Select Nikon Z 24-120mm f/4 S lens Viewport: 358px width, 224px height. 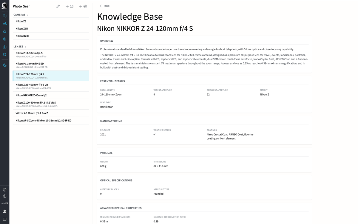[51, 76]
